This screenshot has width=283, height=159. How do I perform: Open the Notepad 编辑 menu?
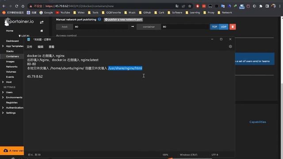40,47
